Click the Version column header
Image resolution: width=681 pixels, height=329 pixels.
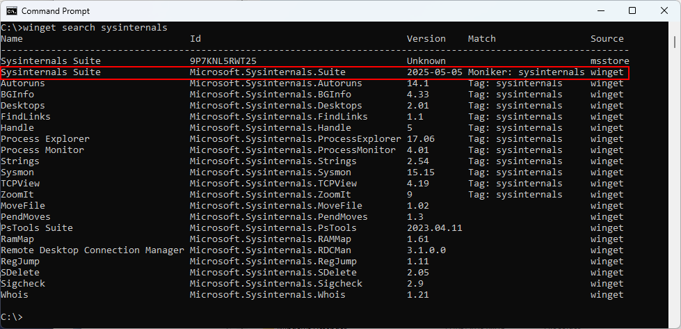pyautogui.click(x=426, y=39)
